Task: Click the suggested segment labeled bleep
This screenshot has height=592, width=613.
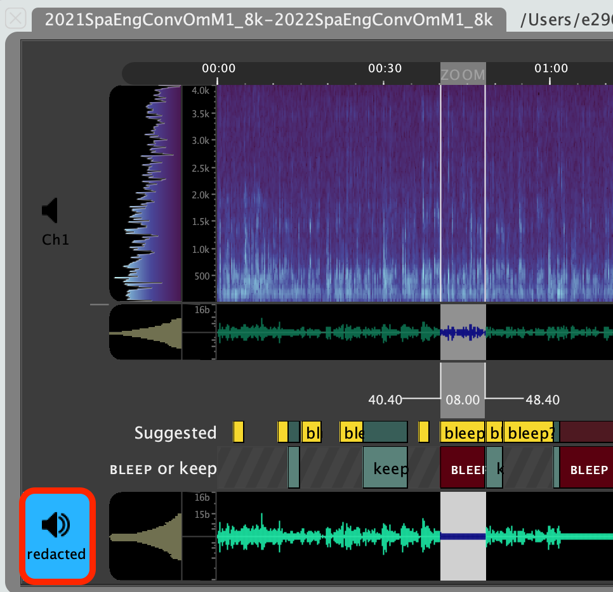Action: (x=463, y=432)
